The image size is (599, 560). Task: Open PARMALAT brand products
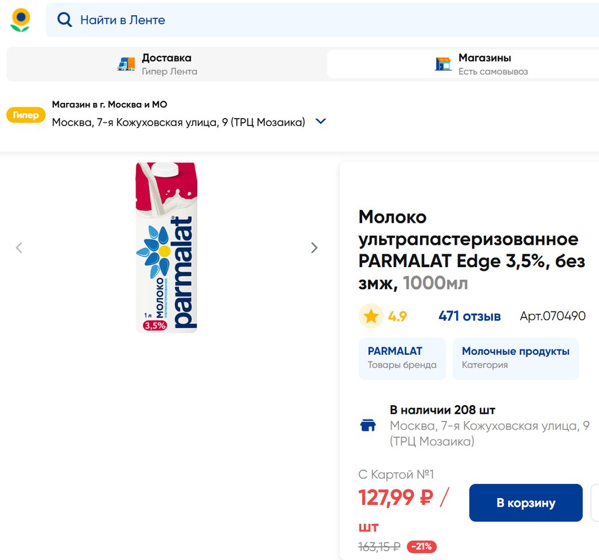(x=402, y=358)
